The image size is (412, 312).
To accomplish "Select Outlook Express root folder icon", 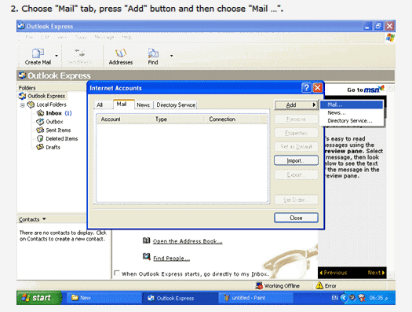I will [22, 96].
